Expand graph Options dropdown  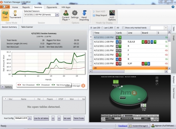(x=7, y=87)
